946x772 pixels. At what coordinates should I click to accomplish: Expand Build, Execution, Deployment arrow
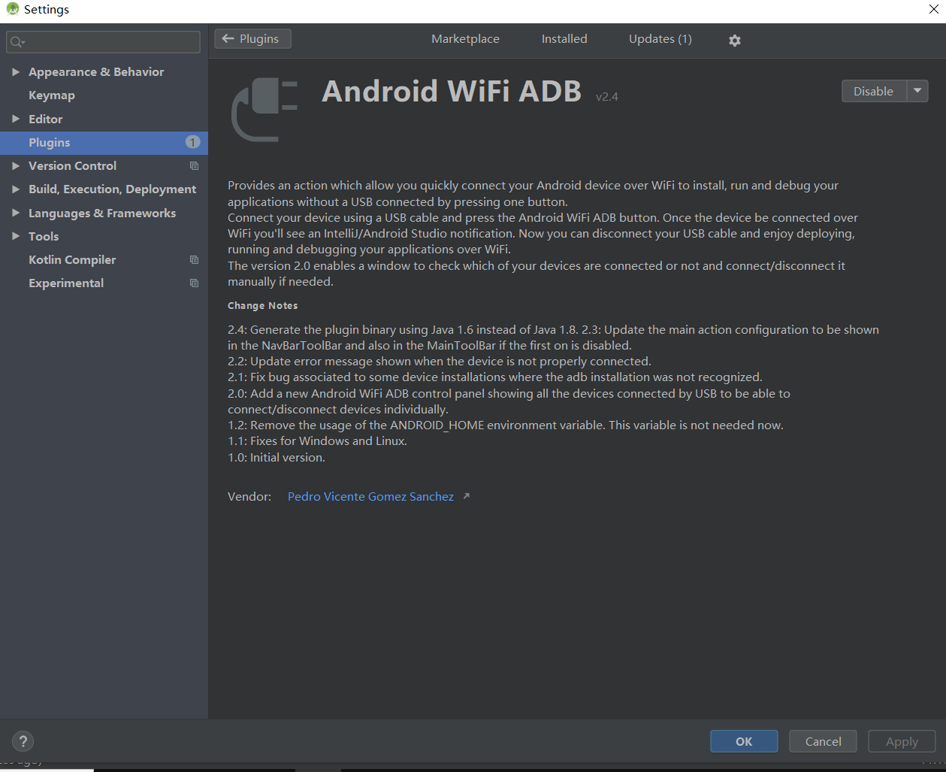click(16, 189)
